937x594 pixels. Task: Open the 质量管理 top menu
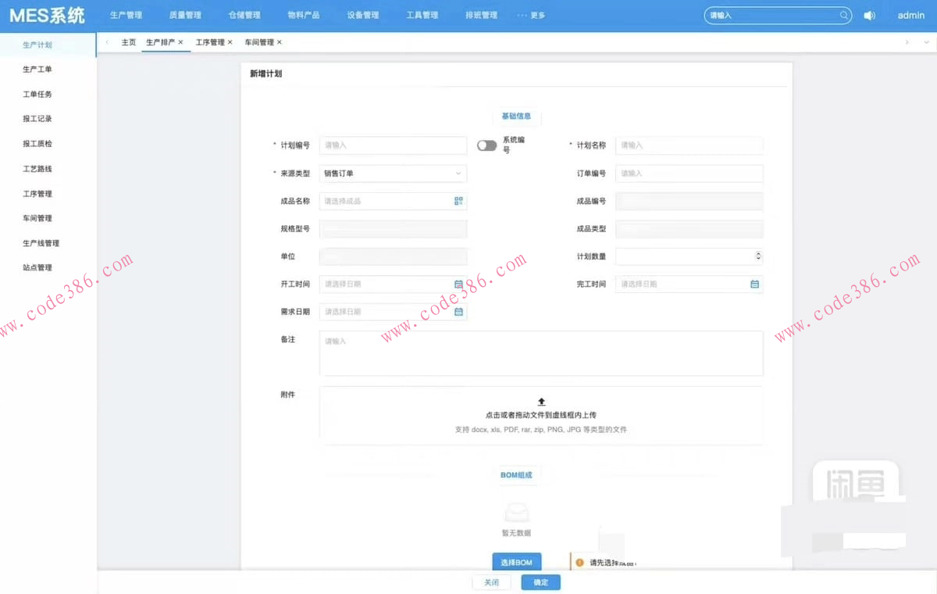(x=185, y=16)
